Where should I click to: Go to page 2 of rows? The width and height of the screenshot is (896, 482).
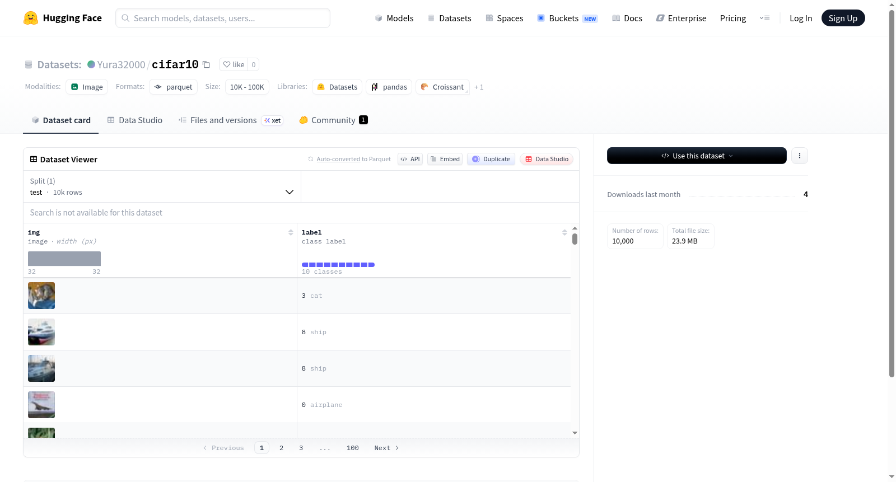(281, 448)
